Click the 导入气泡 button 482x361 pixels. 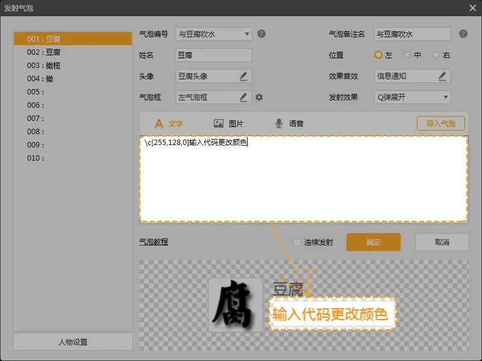(440, 123)
